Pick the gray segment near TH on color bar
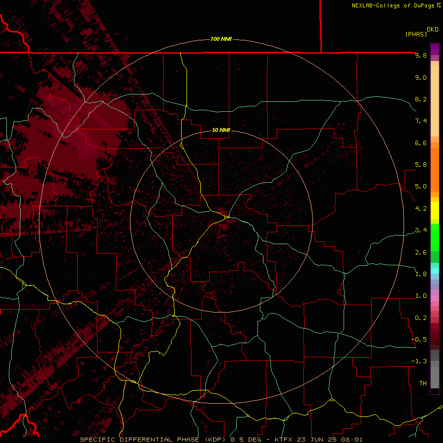 435,377
